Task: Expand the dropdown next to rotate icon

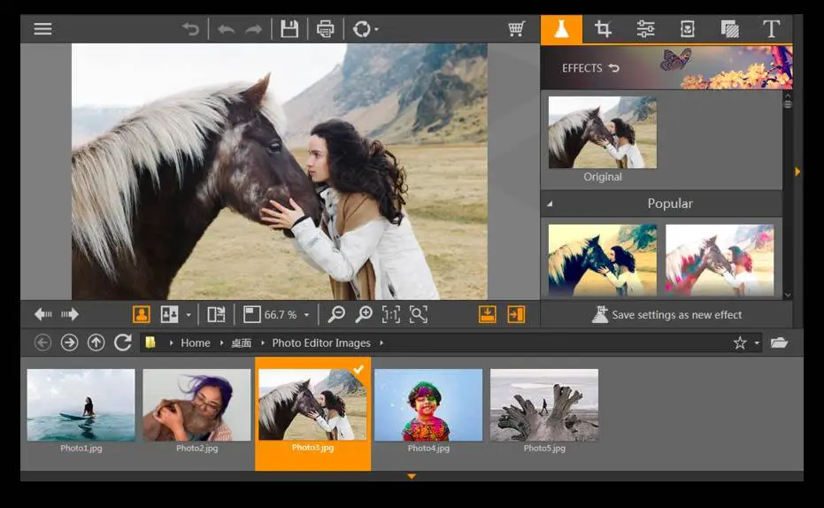Action: click(x=376, y=29)
